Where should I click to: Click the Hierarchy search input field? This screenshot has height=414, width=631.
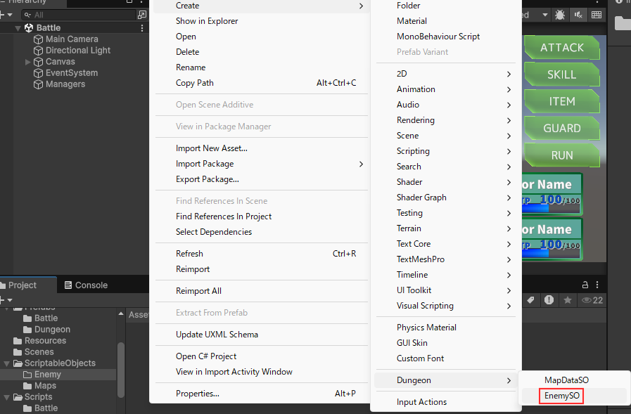[x=77, y=14]
